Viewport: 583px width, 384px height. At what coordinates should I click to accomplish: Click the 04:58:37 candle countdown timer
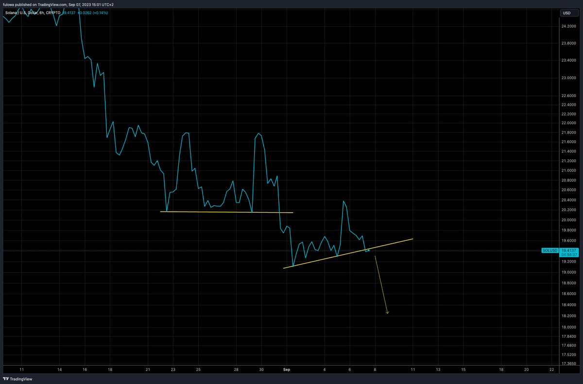569,254
